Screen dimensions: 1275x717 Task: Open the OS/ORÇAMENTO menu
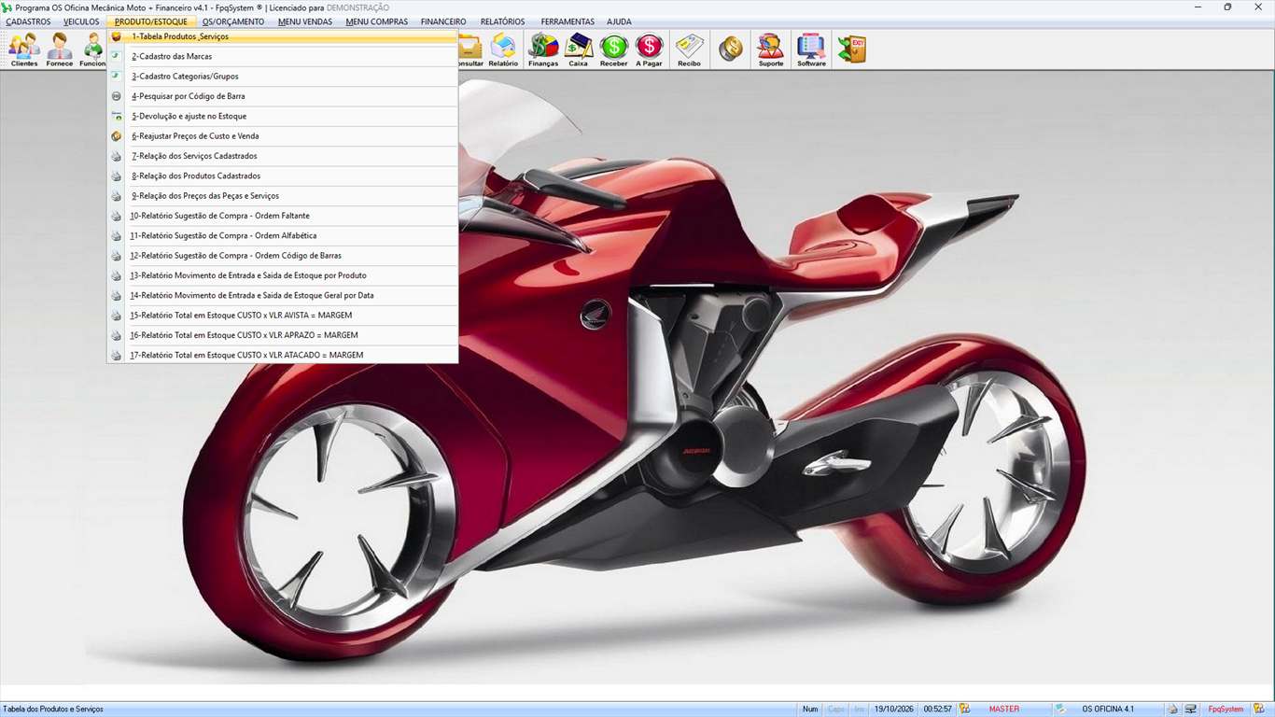point(233,21)
